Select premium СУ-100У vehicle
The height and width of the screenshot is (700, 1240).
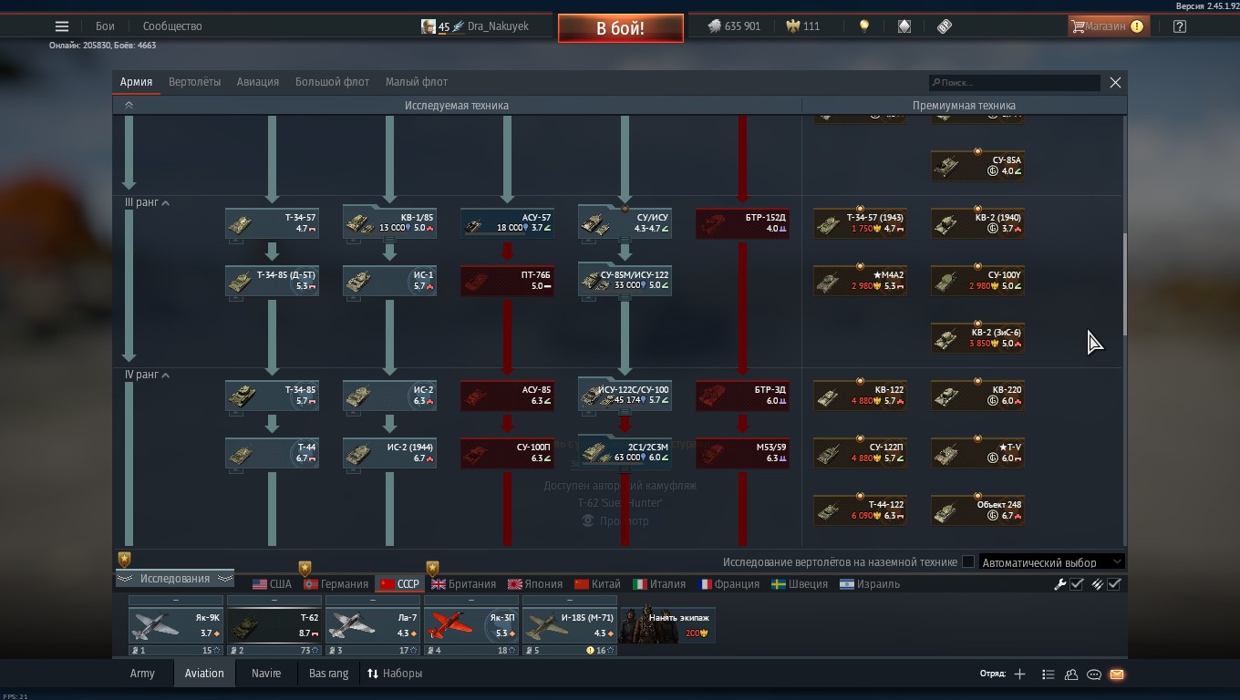[977, 281]
